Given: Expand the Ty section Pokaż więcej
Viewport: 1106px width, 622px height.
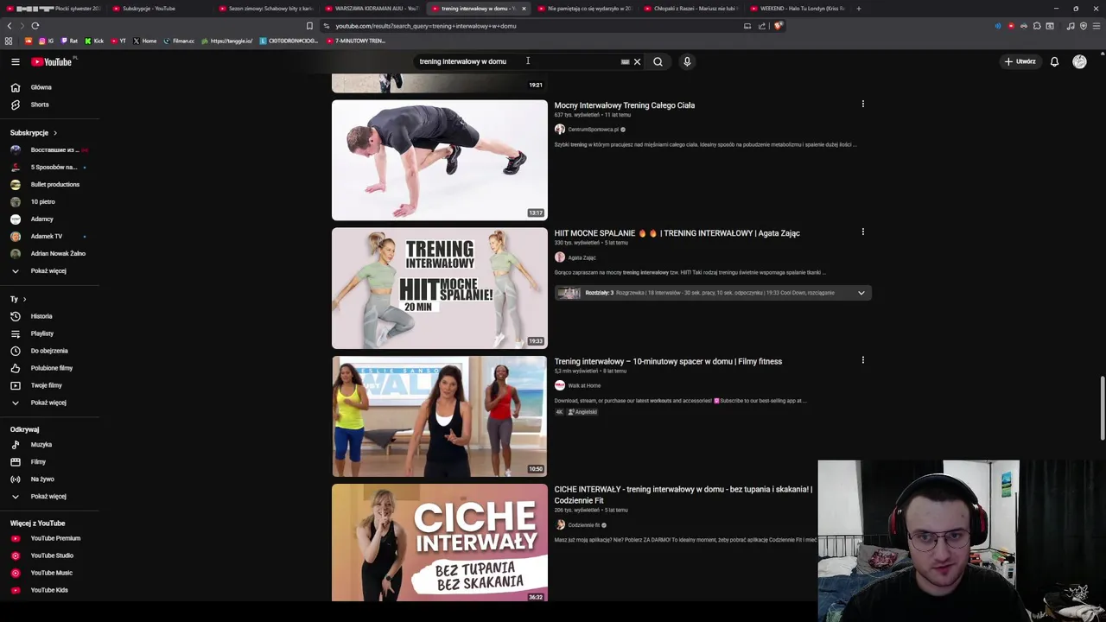Looking at the screenshot, I should [x=50, y=403].
